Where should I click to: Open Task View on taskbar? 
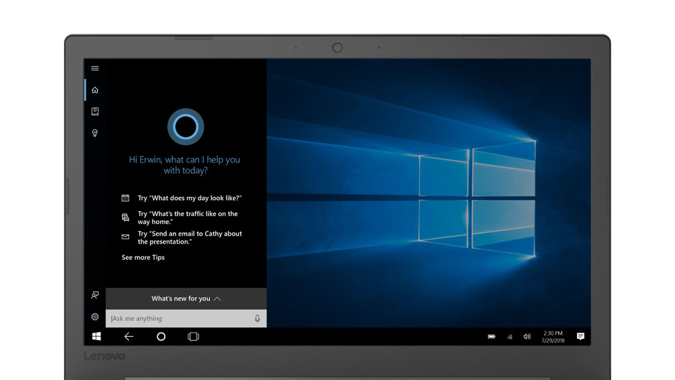click(193, 337)
